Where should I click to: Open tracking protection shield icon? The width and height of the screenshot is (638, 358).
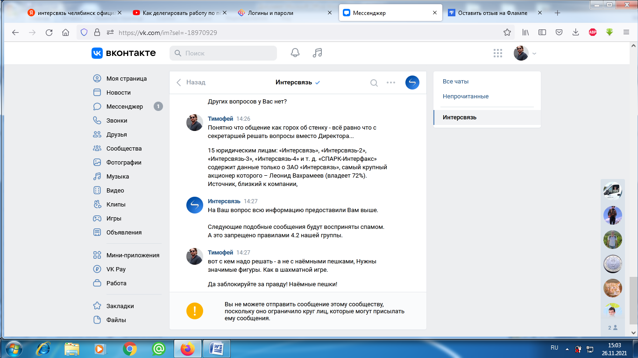[x=84, y=32]
